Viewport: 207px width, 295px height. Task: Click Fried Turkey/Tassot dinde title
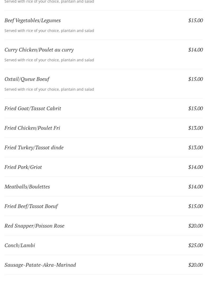pyautogui.click(x=34, y=147)
